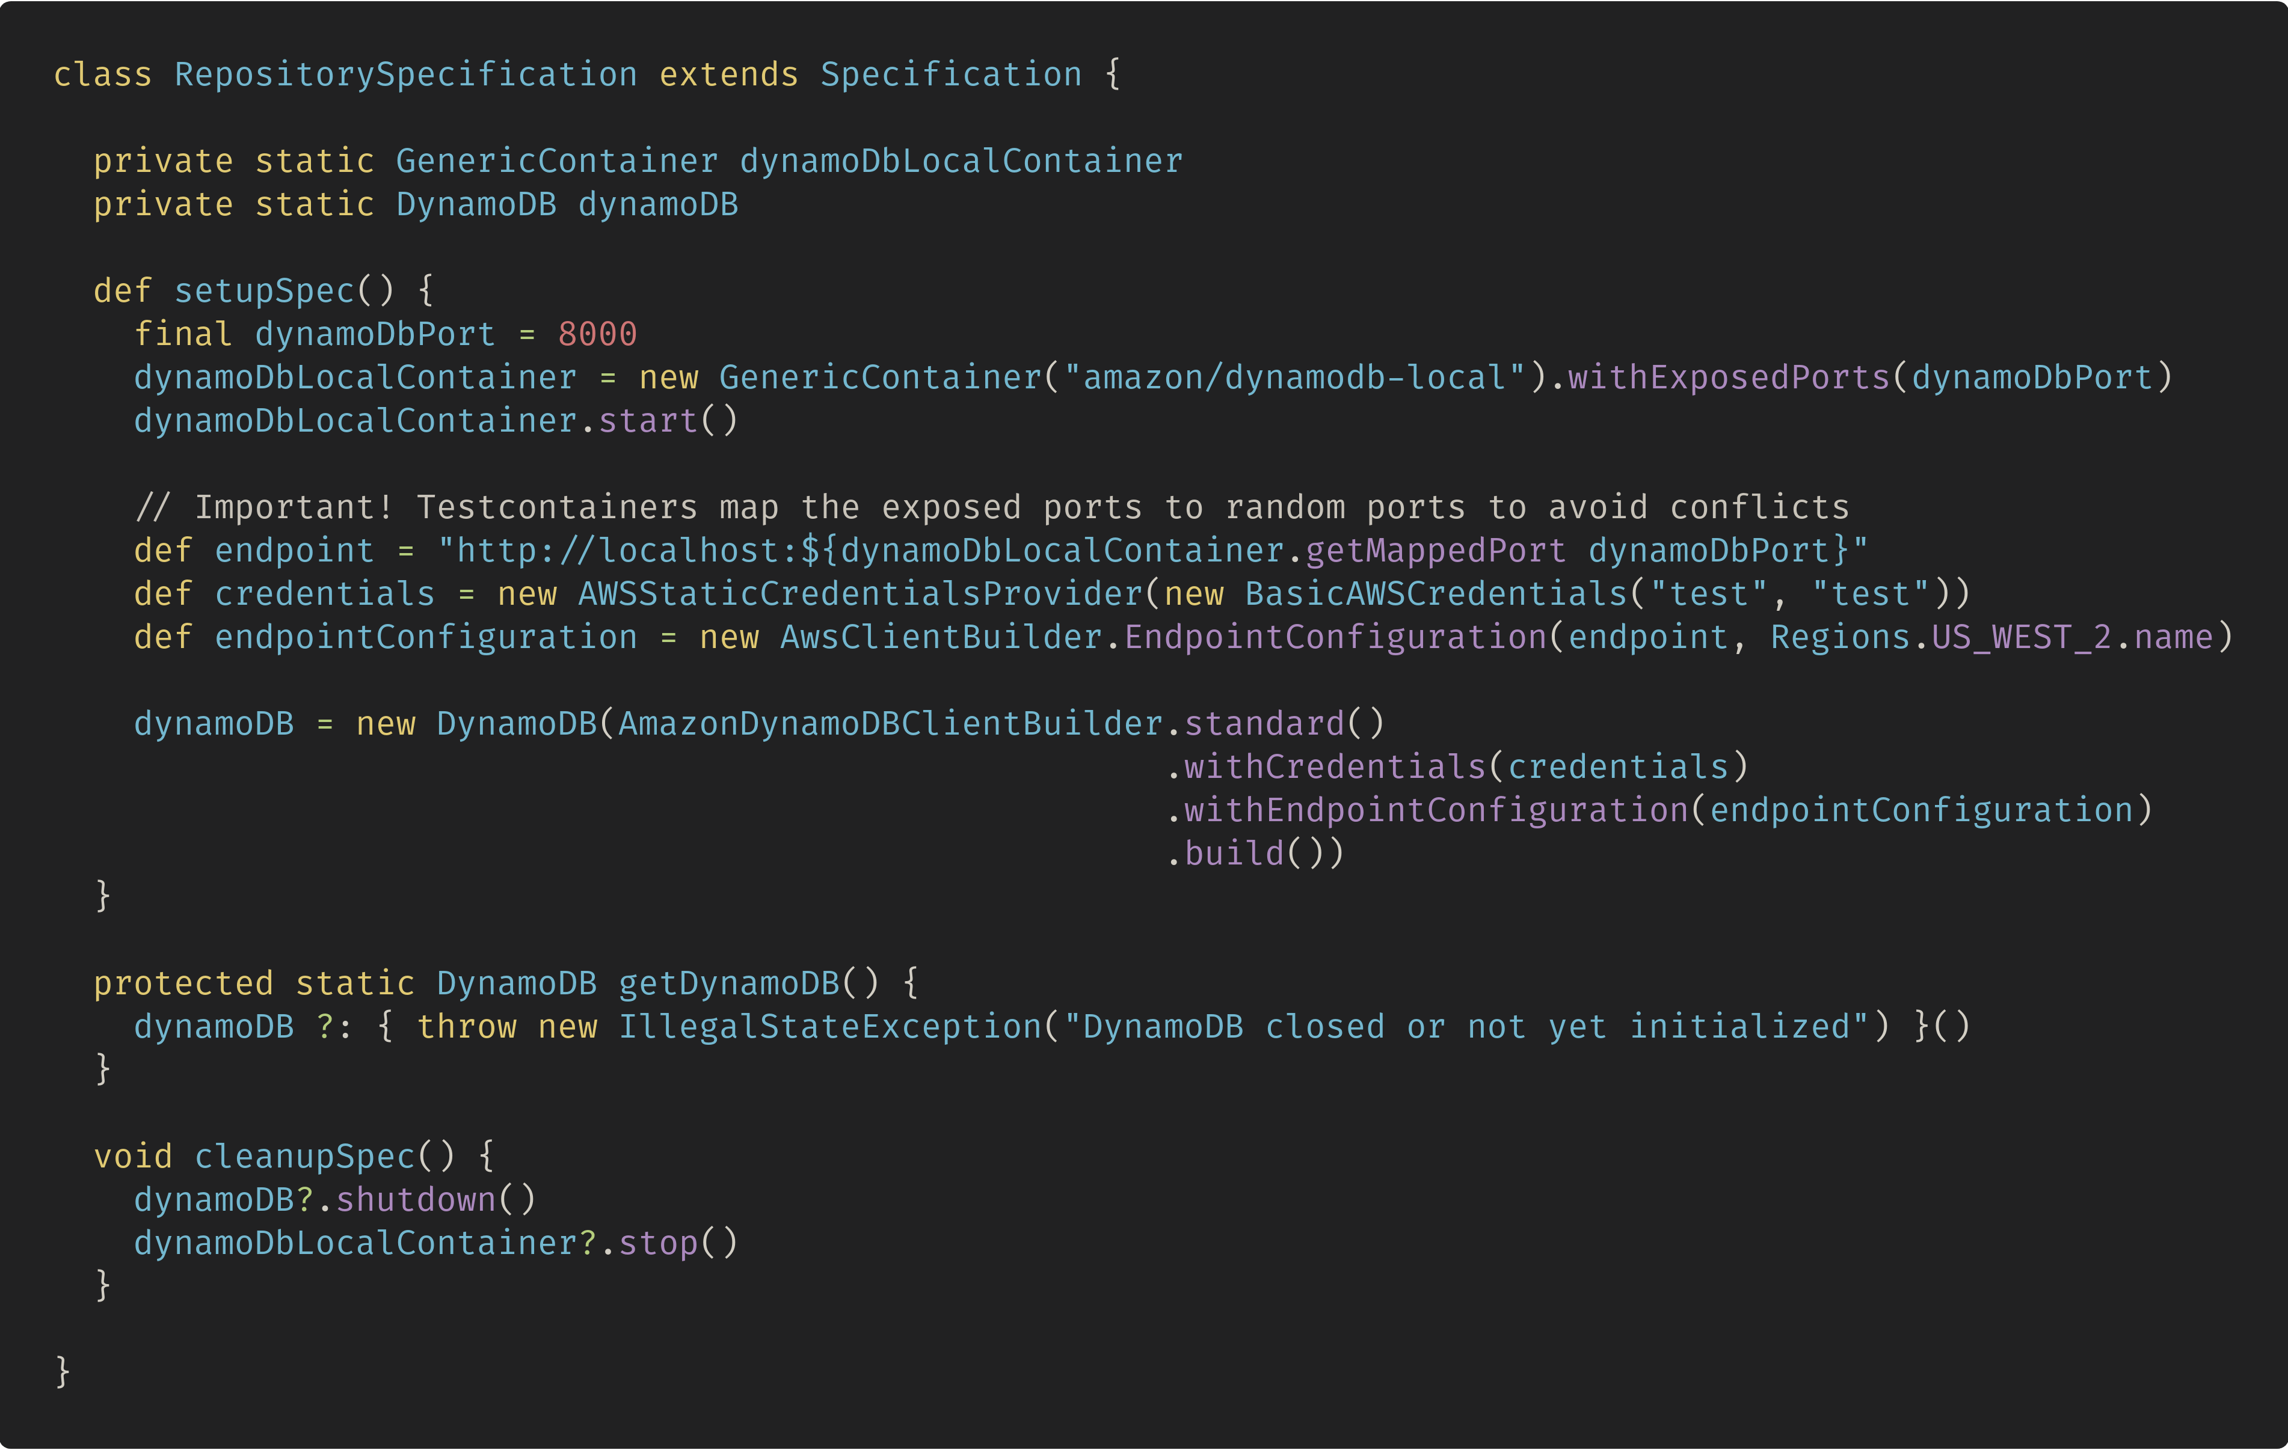Click 'dynamoDbPort' in the final declaration
Screen dimensions: 2288x1450
pyautogui.click(x=375, y=334)
